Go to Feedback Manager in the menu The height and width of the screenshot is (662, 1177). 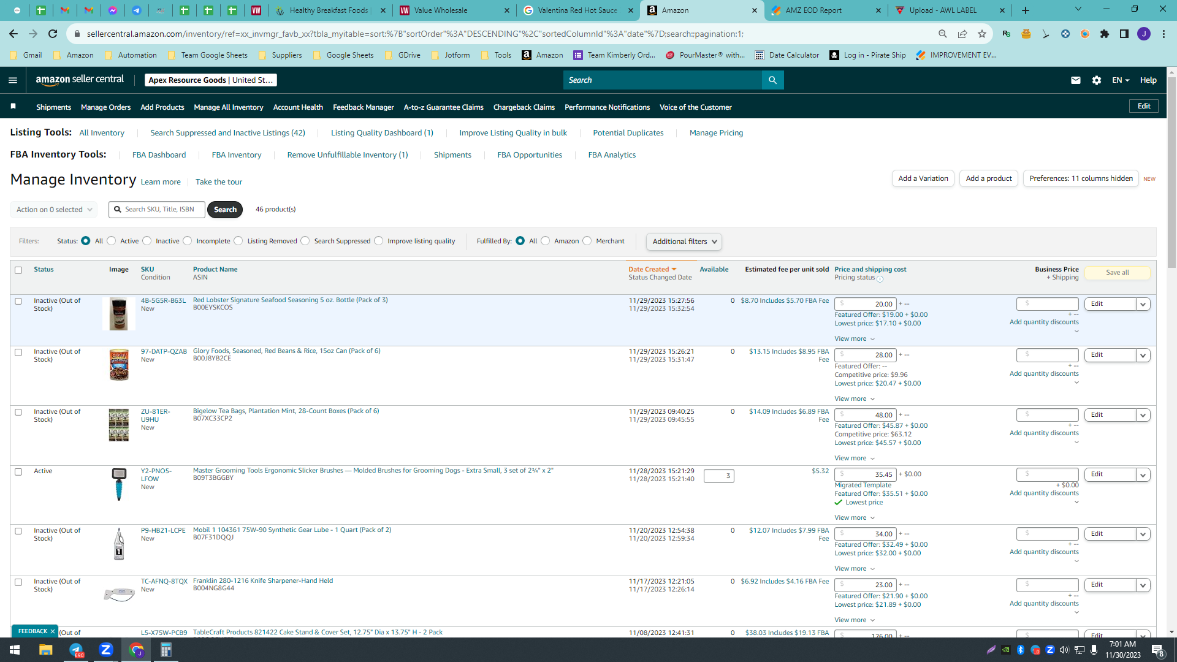click(364, 107)
